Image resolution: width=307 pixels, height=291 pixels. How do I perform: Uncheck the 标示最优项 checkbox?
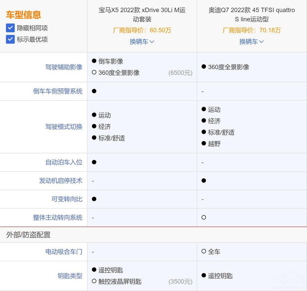[10, 39]
